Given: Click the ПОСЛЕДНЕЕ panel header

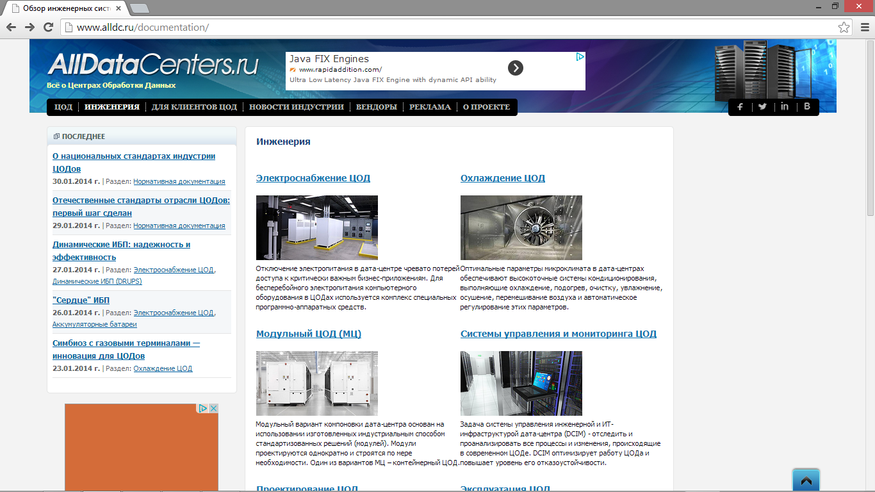Looking at the screenshot, I should coord(142,136).
